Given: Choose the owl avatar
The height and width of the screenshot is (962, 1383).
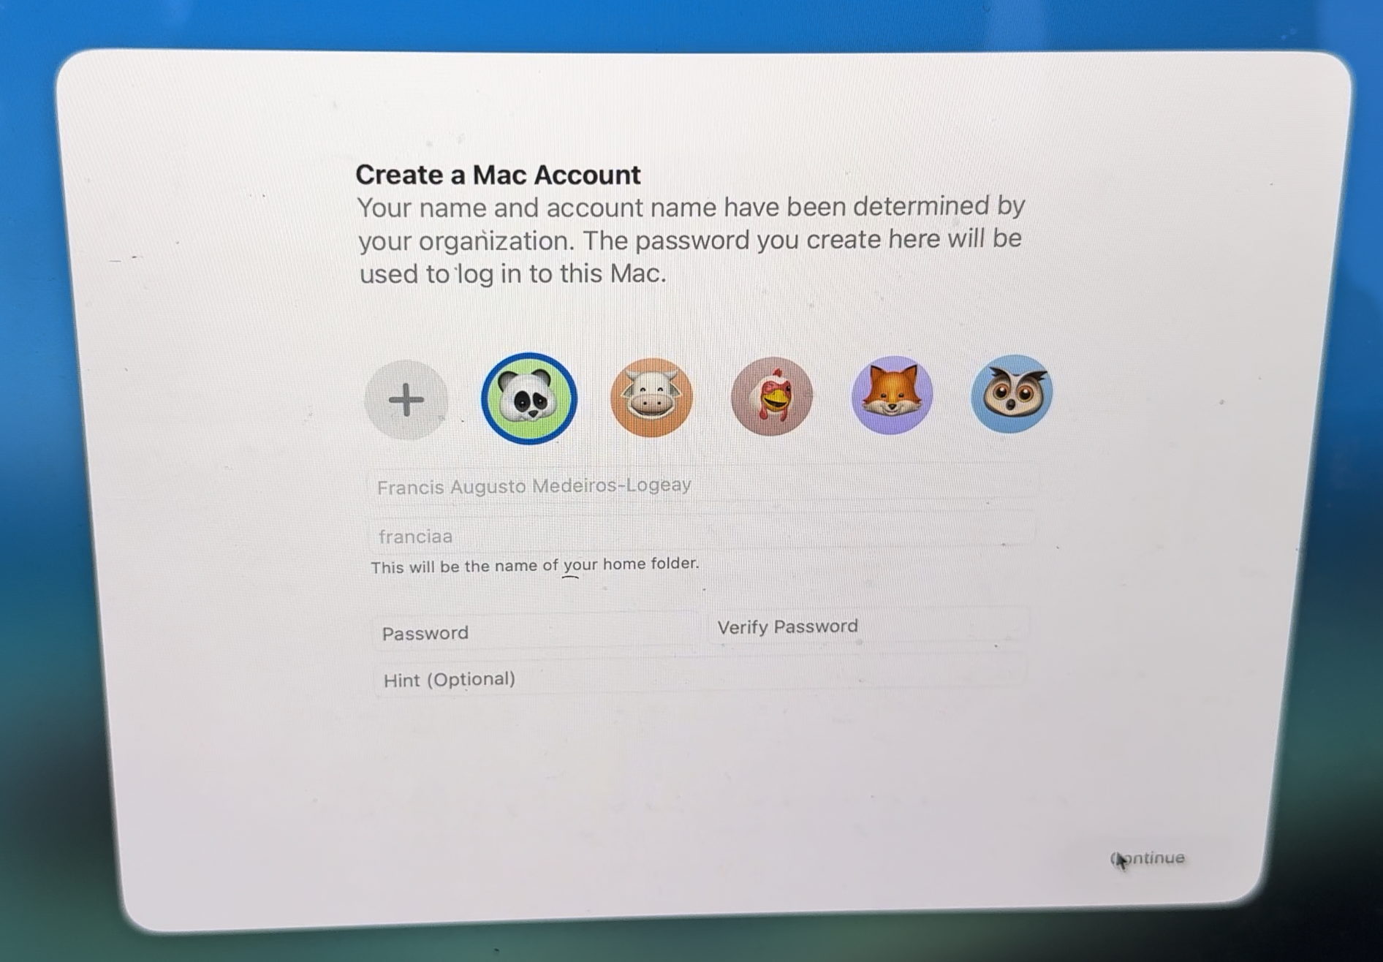Looking at the screenshot, I should click(x=1012, y=393).
